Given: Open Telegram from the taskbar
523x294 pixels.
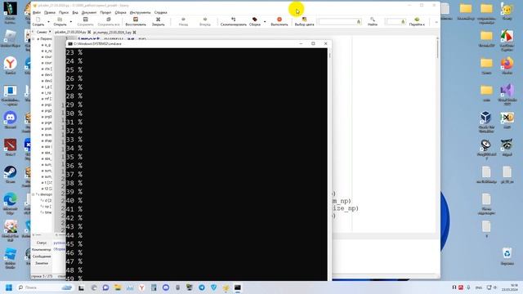Looking at the screenshot, I should [x=202, y=287].
